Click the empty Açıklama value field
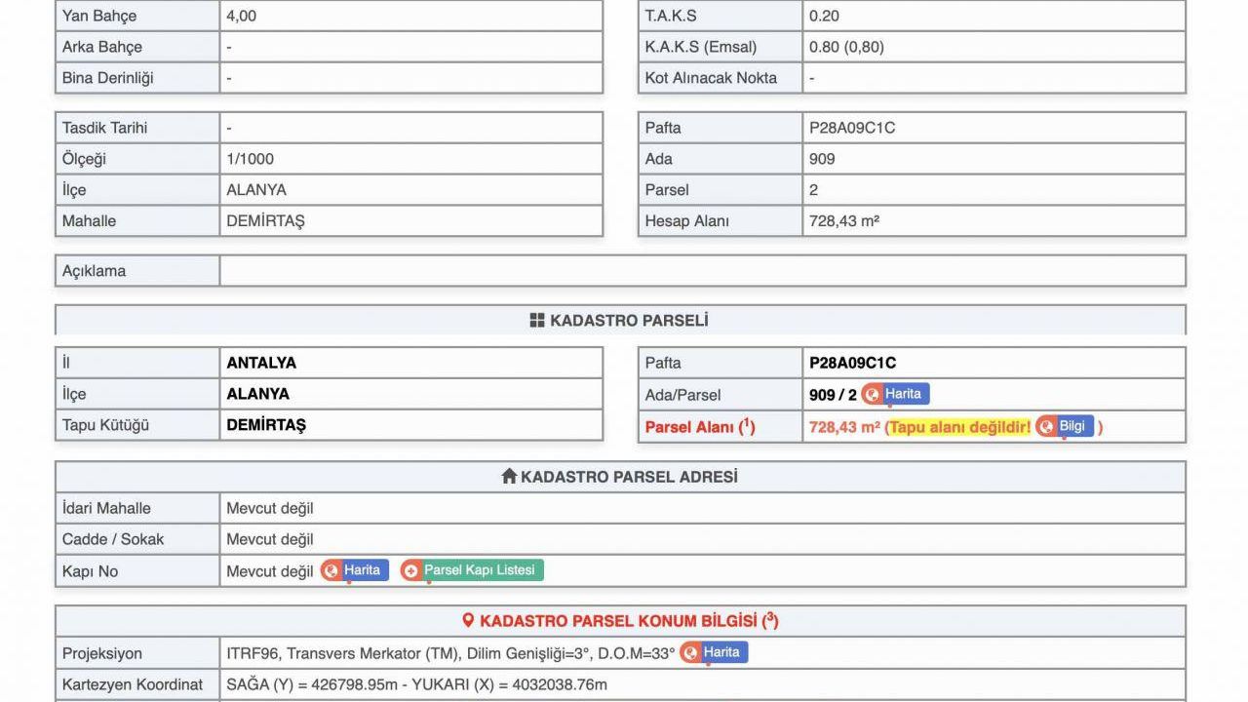This screenshot has height=702, width=1248. click(702, 271)
